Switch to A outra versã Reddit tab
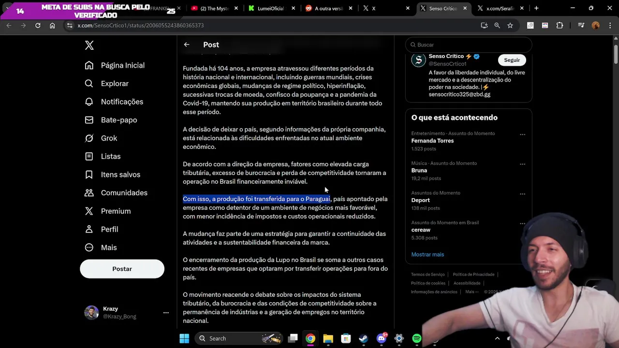619x348 pixels. point(328,8)
